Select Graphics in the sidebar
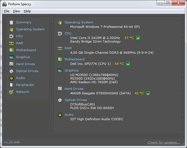 tap(23, 57)
